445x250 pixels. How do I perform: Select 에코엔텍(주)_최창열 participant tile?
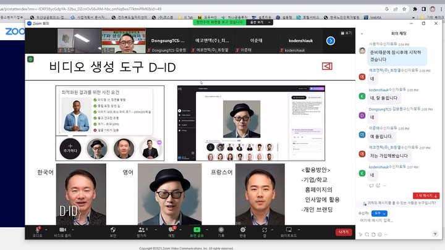tap(212, 41)
